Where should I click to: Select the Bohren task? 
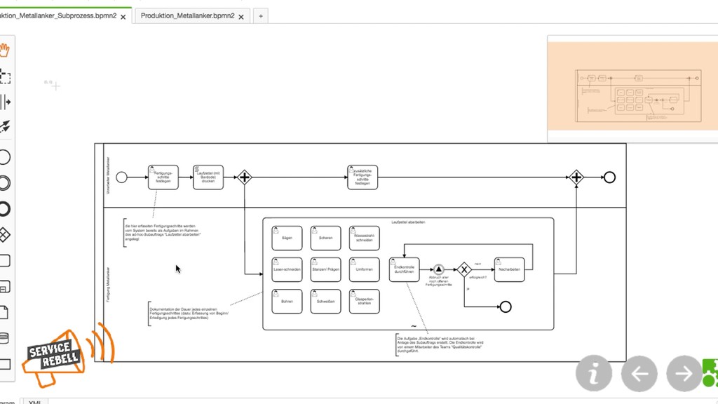click(287, 302)
